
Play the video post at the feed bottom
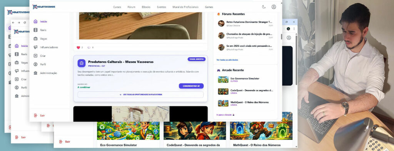(140, 114)
